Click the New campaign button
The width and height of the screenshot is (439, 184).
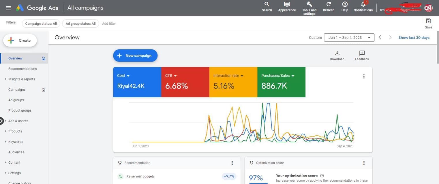point(135,55)
